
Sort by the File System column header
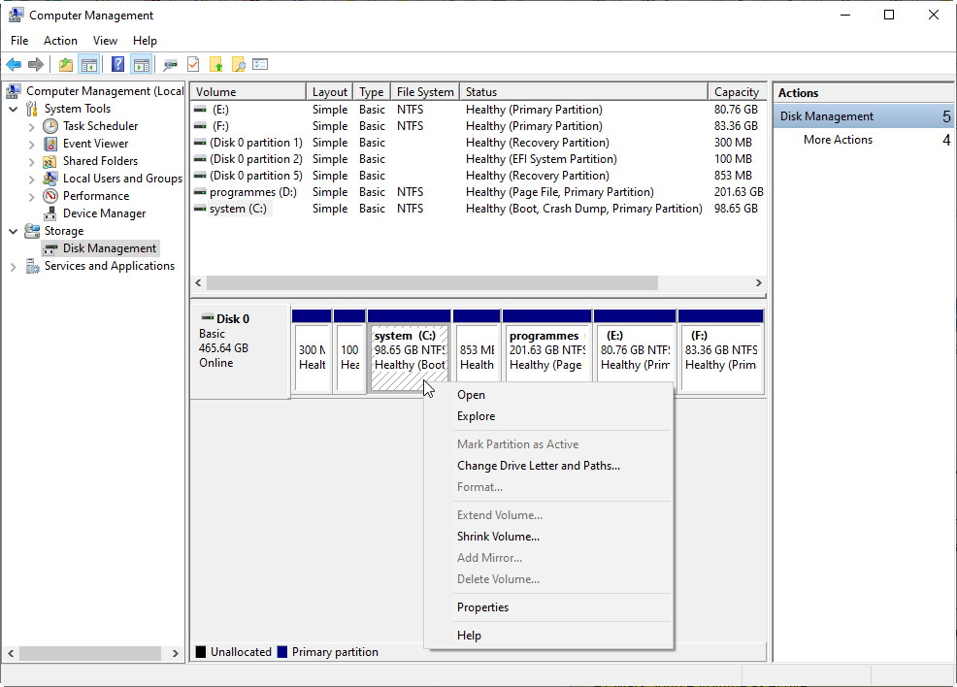[425, 91]
